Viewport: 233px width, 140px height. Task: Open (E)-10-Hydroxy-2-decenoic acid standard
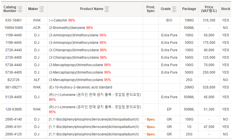tap(81, 87)
